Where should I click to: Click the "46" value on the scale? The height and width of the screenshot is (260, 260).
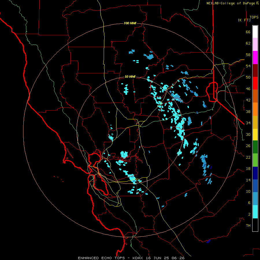click(x=248, y=89)
